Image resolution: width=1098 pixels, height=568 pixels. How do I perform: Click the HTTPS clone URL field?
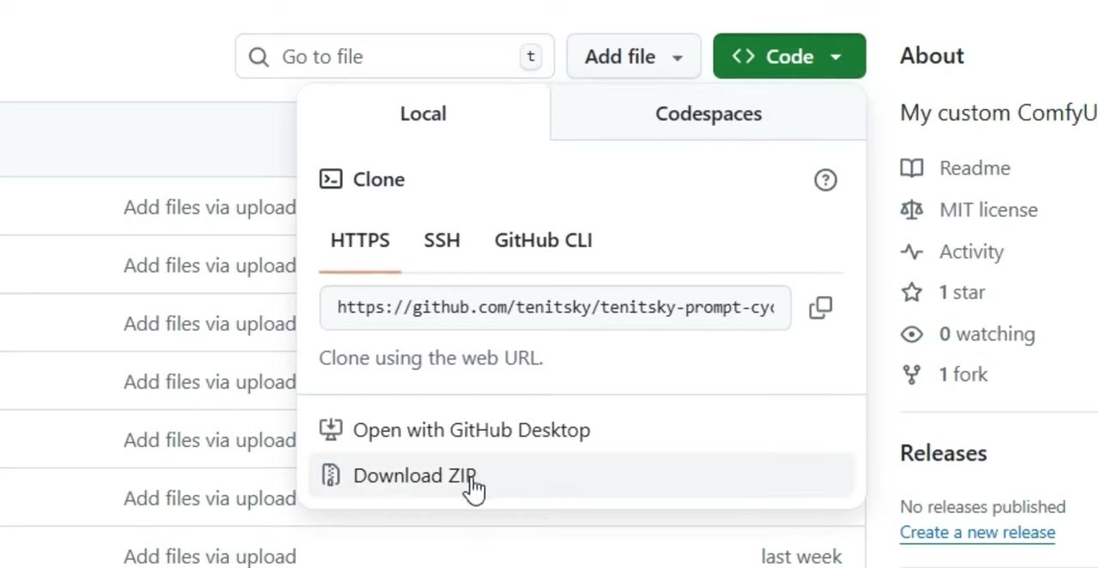555,307
